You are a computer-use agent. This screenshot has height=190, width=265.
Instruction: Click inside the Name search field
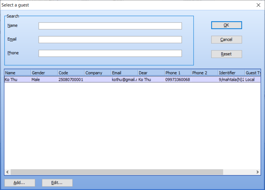point(110,26)
